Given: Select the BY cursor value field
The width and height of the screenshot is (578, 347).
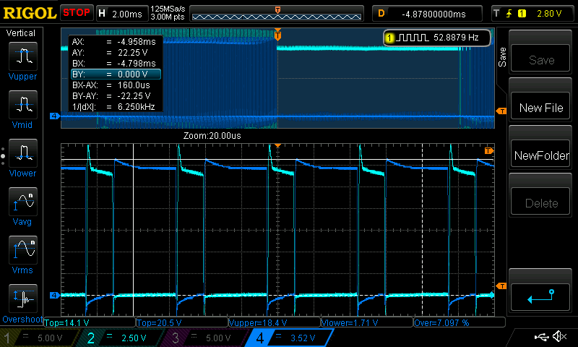Looking at the screenshot, I should (115, 74).
